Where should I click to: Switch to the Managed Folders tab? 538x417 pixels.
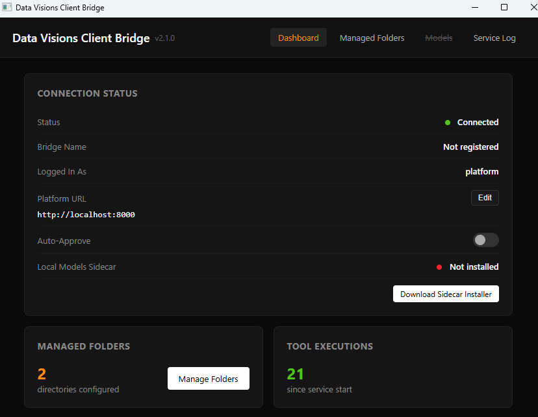(372, 38)
